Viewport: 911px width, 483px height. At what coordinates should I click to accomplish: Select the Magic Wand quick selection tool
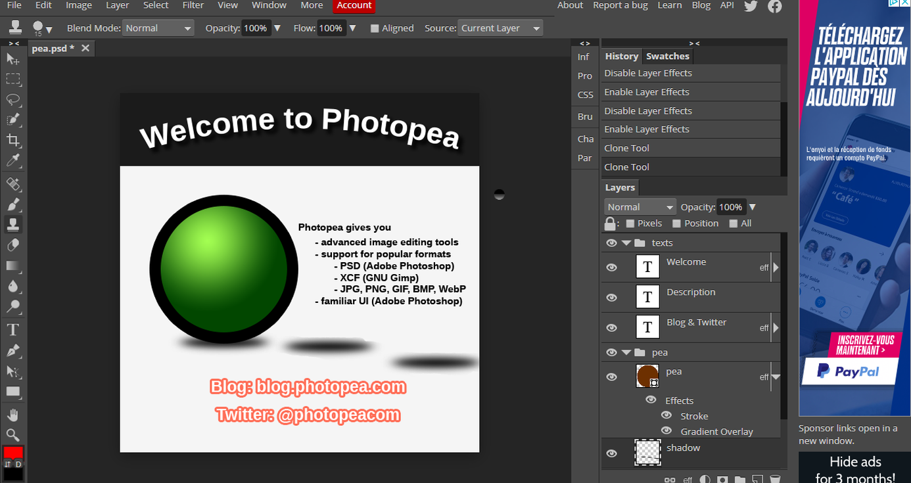point(12,120)
